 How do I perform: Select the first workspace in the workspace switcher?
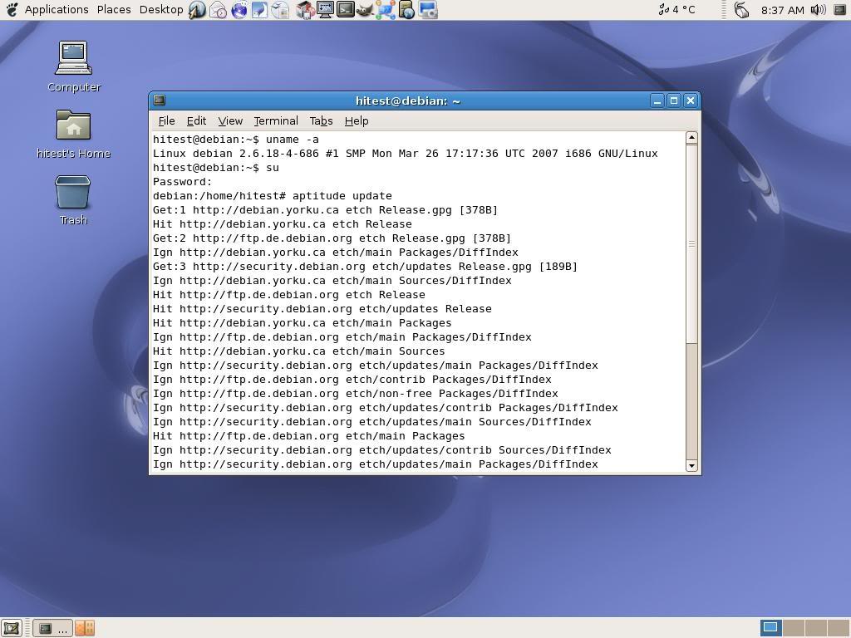pyautogui.click(x=770, y=627)
